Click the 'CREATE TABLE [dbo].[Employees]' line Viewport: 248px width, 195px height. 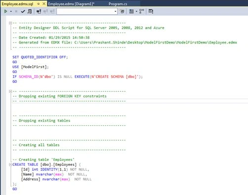pos(46,164)
